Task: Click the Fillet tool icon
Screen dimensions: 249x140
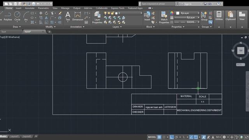Action: 52,18
